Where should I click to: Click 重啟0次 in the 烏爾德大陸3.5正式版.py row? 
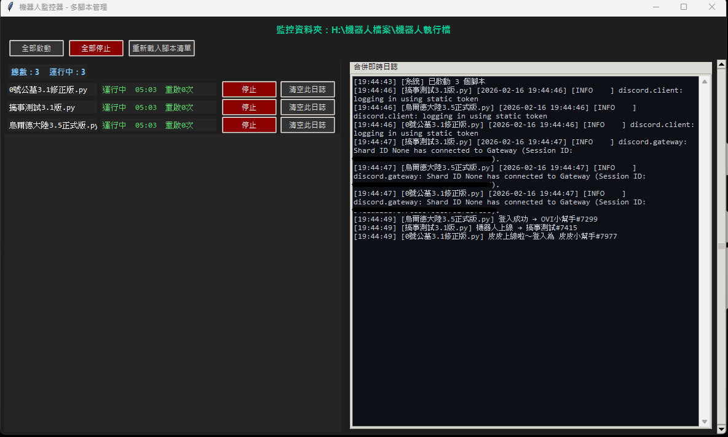[179, 125]
